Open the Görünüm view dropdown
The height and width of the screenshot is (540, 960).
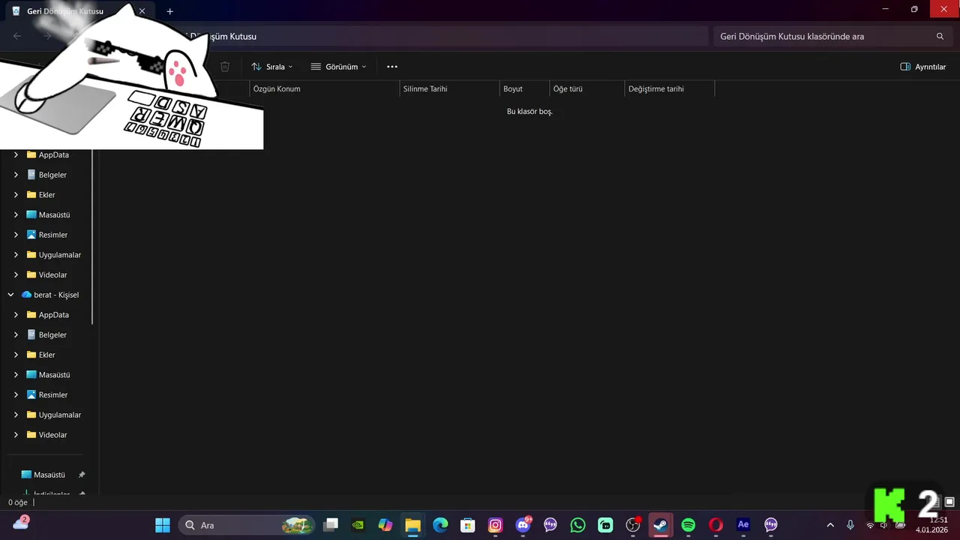[338, 67]
